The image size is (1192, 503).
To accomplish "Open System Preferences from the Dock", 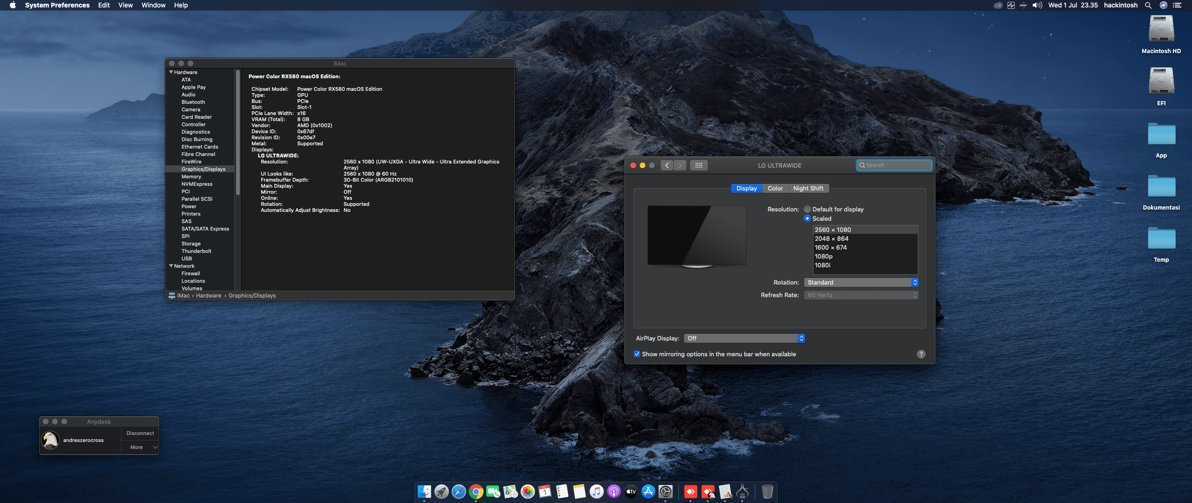I will tap(665, 492).
